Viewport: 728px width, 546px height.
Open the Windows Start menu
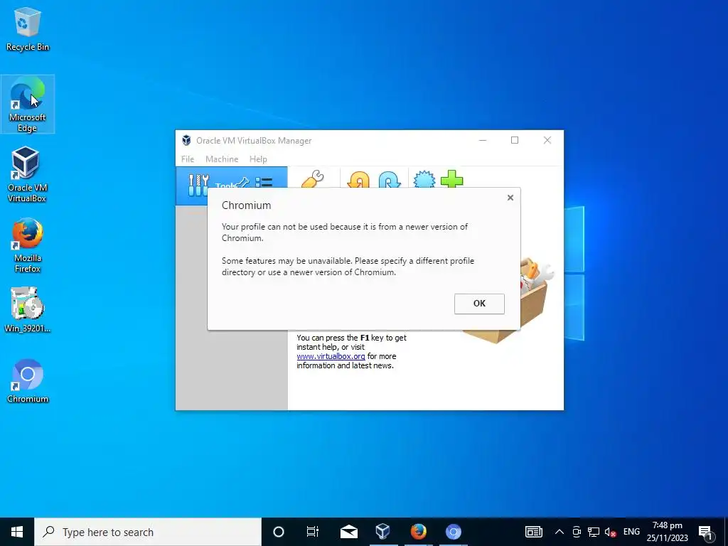coord(17,532)
